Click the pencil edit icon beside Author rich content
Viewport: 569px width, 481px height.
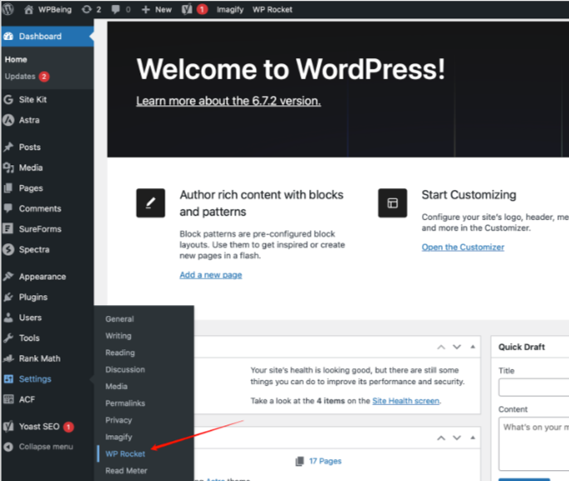click(x=150, y=203)
